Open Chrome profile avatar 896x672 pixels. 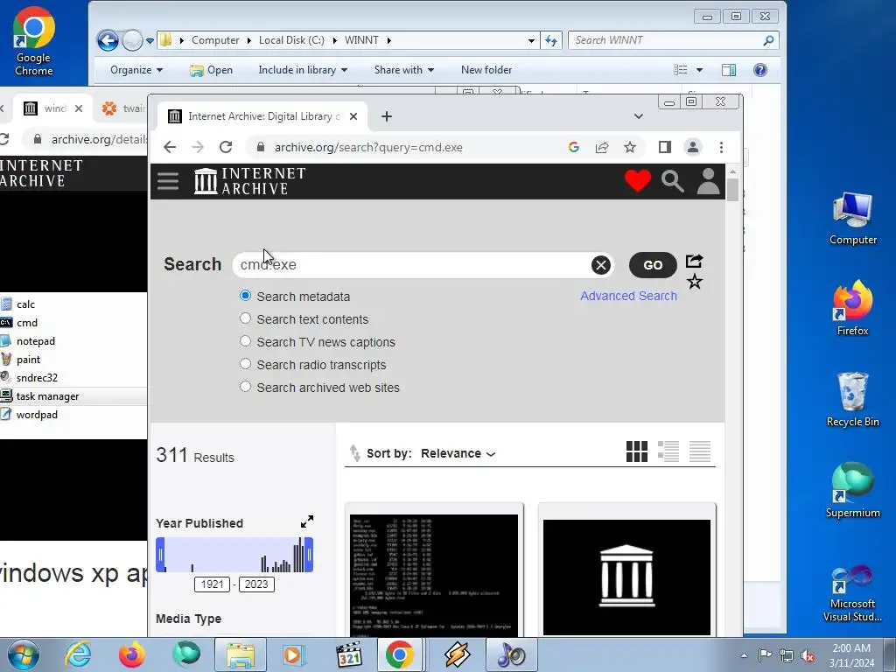693,147
